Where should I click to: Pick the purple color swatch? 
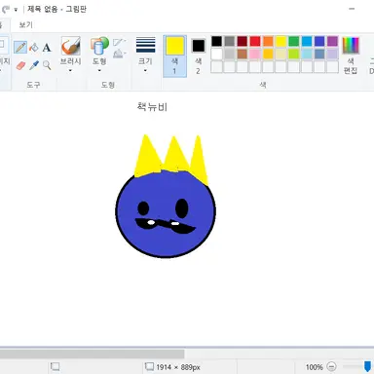332,41
